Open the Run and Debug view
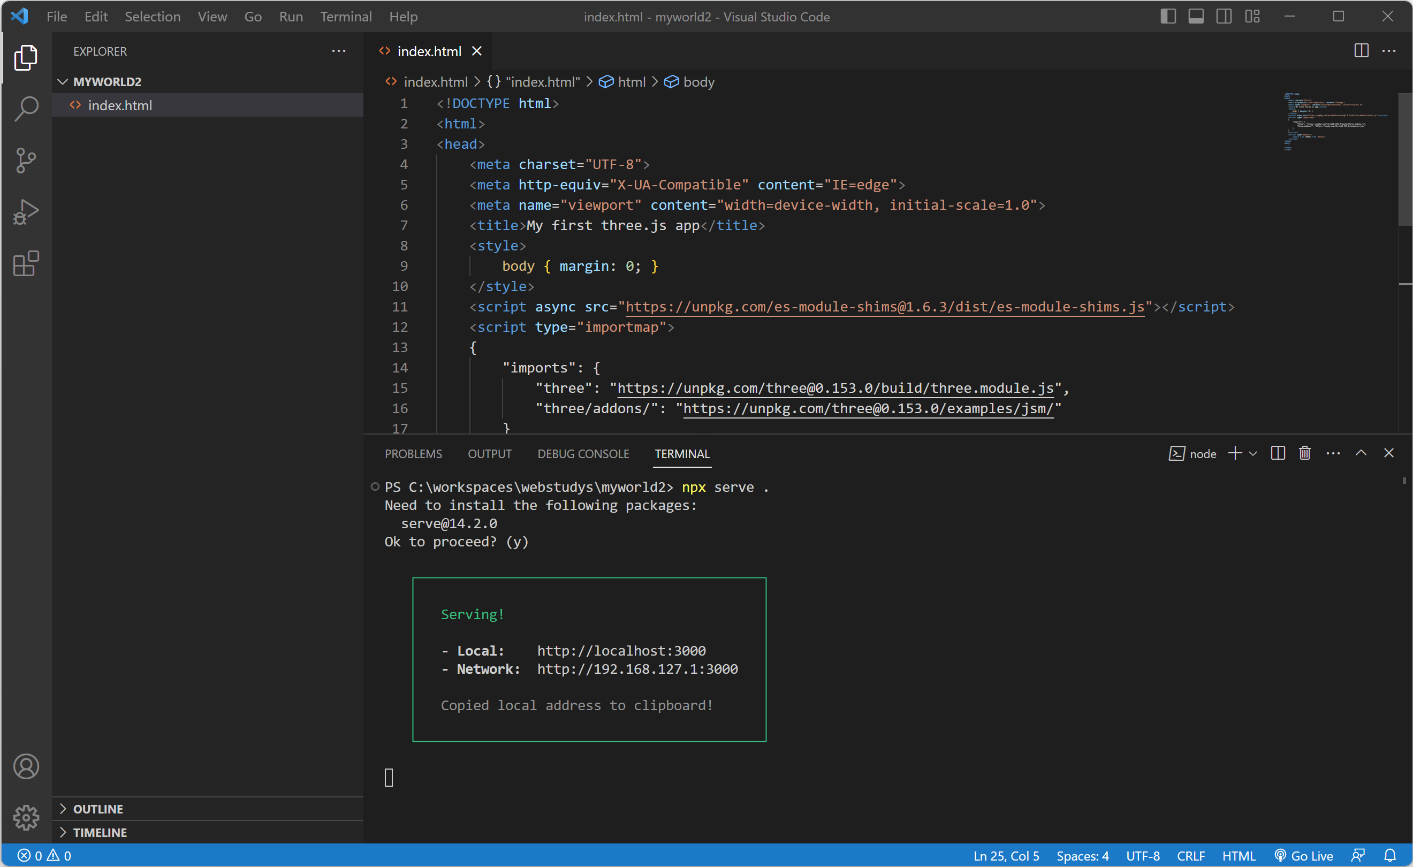 (26, 211)
